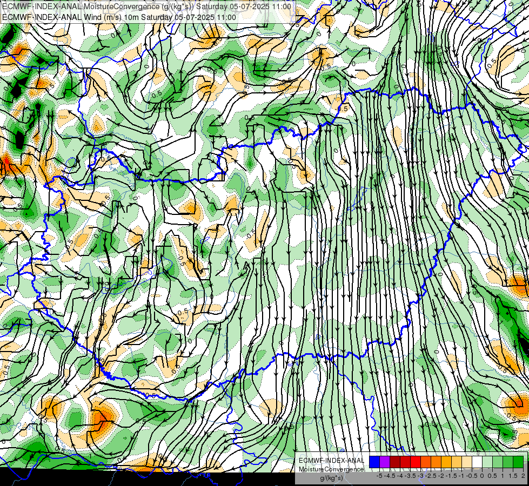Click the legend scale's final 2 tick label
The image size is (529, 486).
(523, 476)
